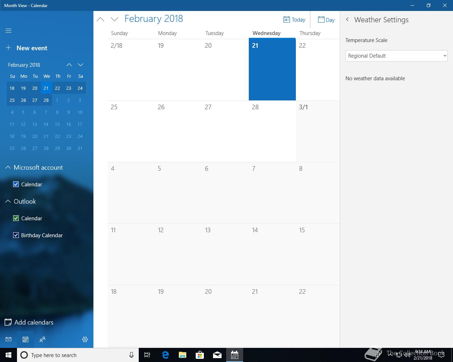Select February 21 in the mini calendar
This screenshot has height=362, width=453.
[46, 88]
